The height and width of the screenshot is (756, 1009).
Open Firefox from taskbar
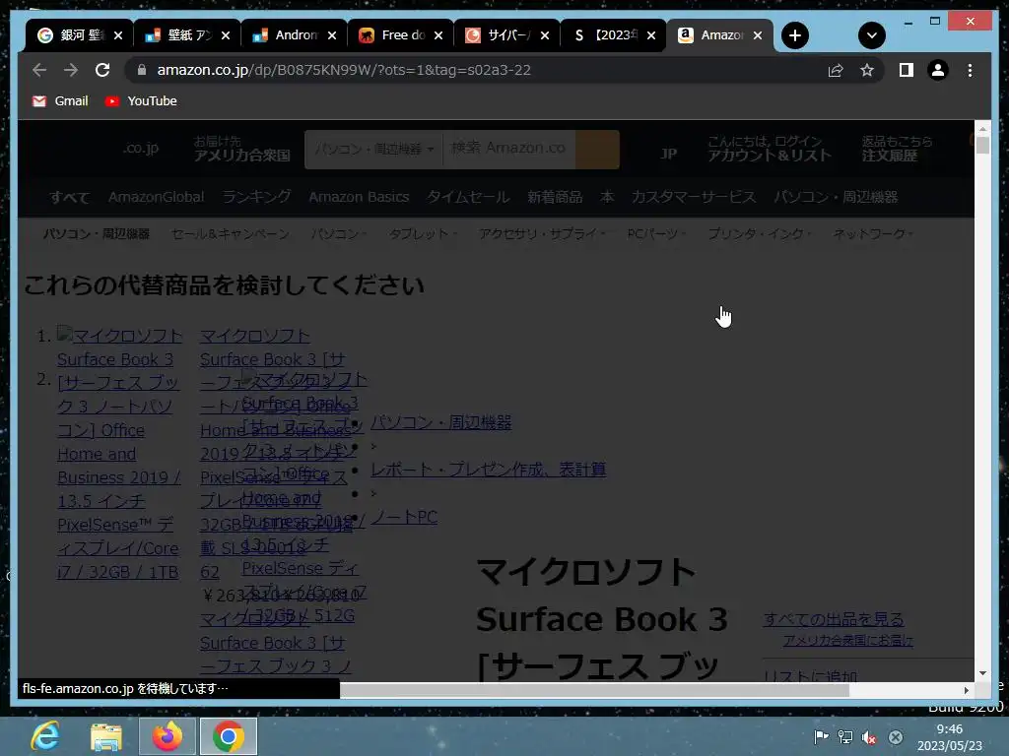tap(167, 736)
